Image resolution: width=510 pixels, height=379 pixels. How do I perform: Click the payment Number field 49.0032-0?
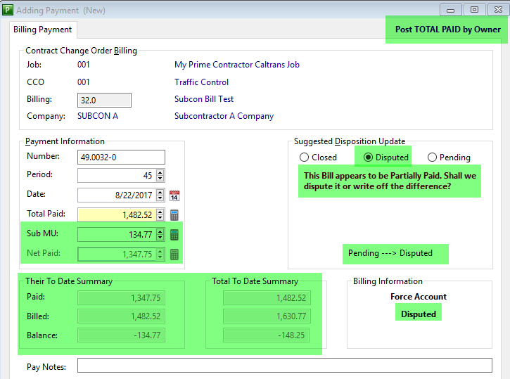(x=121, y=158)
